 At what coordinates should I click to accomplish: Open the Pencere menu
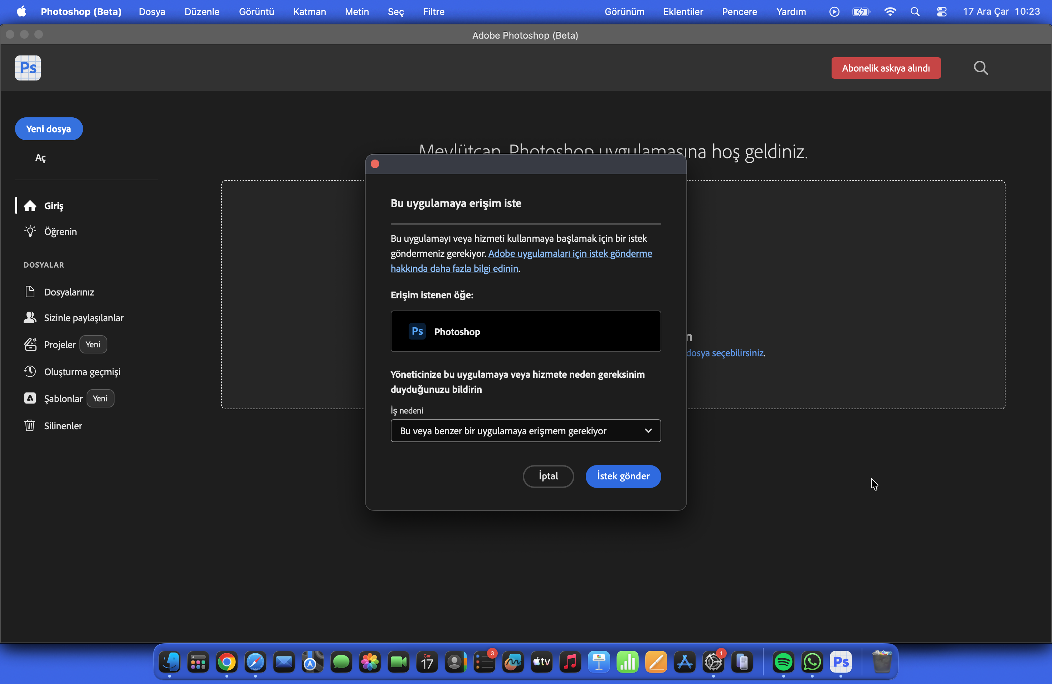coord(740,11)
